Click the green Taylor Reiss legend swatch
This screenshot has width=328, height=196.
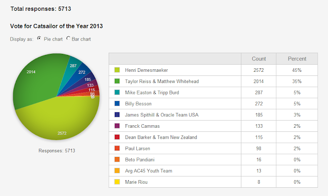click(117, 81)
